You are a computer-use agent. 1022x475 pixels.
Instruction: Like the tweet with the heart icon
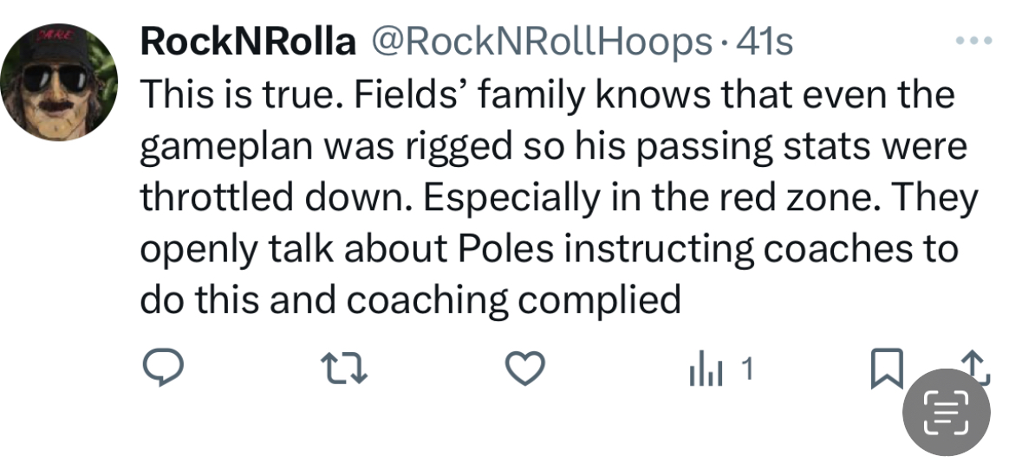pyautogui.click(x=525, y=370)
